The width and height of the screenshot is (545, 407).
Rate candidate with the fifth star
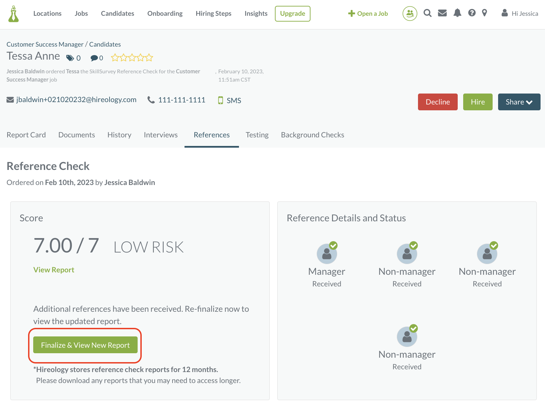pos(149,58)
